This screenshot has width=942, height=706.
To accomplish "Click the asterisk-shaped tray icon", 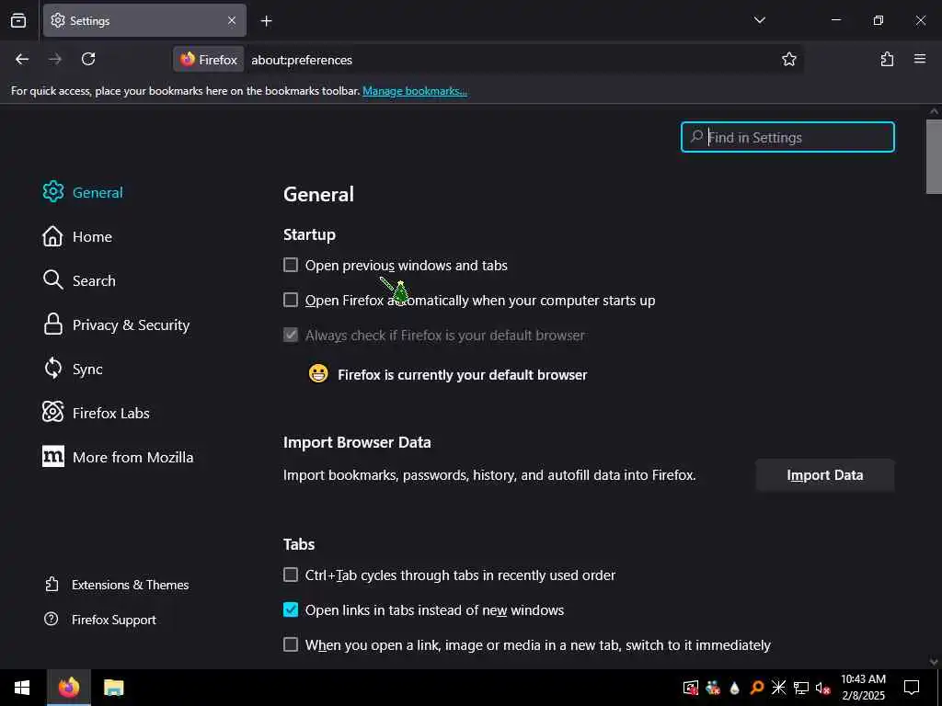I will click(778, 688).
